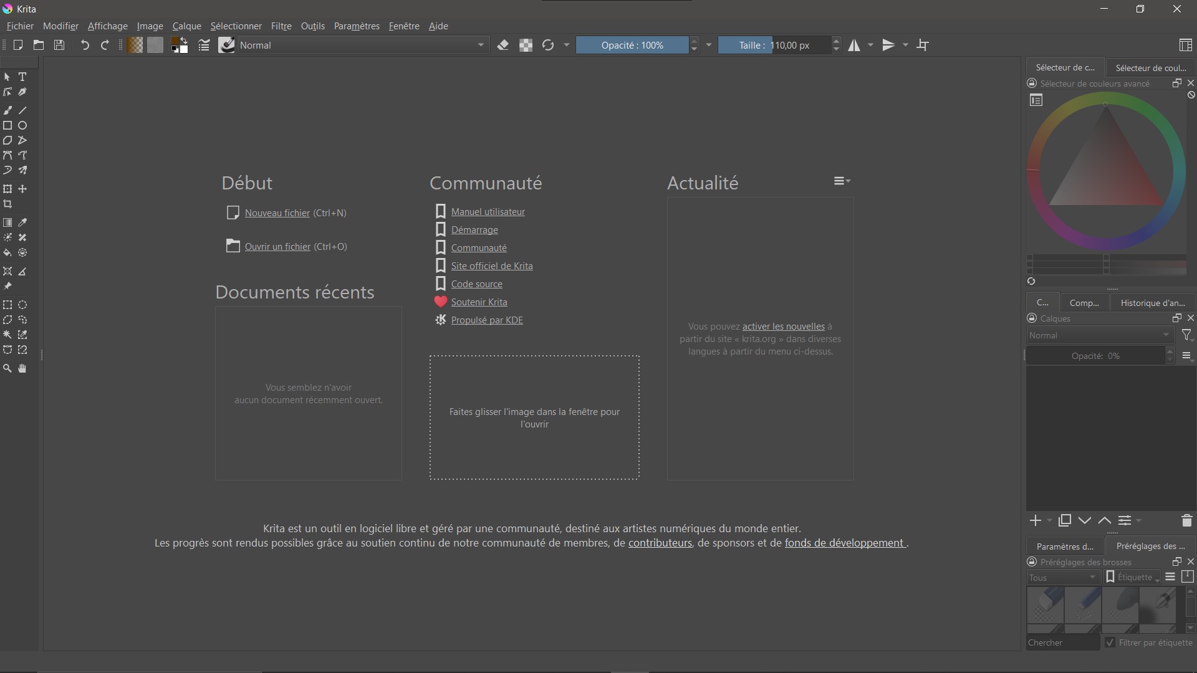Open the opacity slider options arrow
The width and height of the screenshot is (1197, 673).
point(709,45)
